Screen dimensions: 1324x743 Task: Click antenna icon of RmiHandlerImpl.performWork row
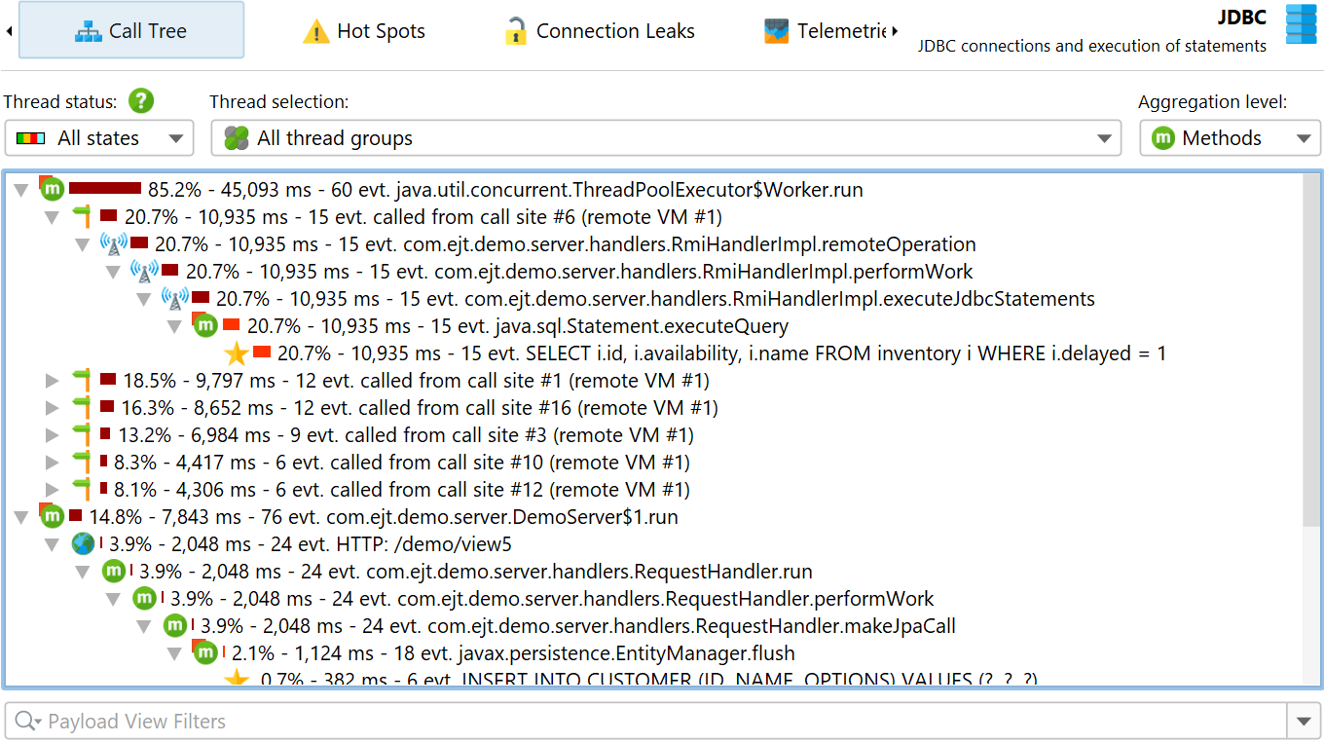click(144, 272)
